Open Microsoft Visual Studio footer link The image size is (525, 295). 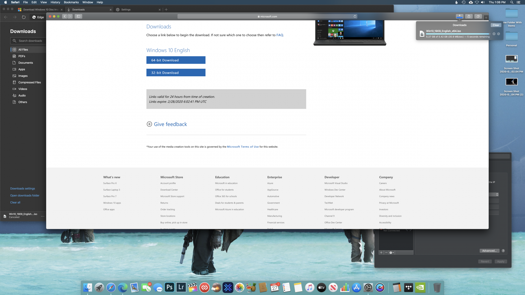[x=336, y=183]
